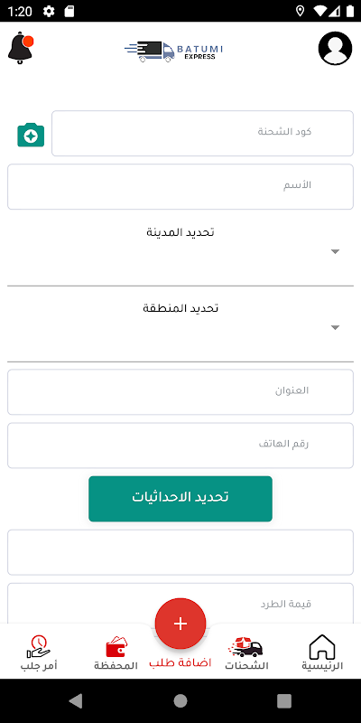The height and width of the screenshot is (723, 361).
Task: Open user profile avatar icon
Action: (335, 48)
